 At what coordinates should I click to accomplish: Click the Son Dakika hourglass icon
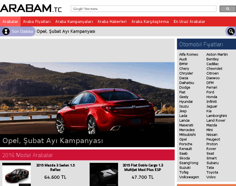click(x=6, y=31)
